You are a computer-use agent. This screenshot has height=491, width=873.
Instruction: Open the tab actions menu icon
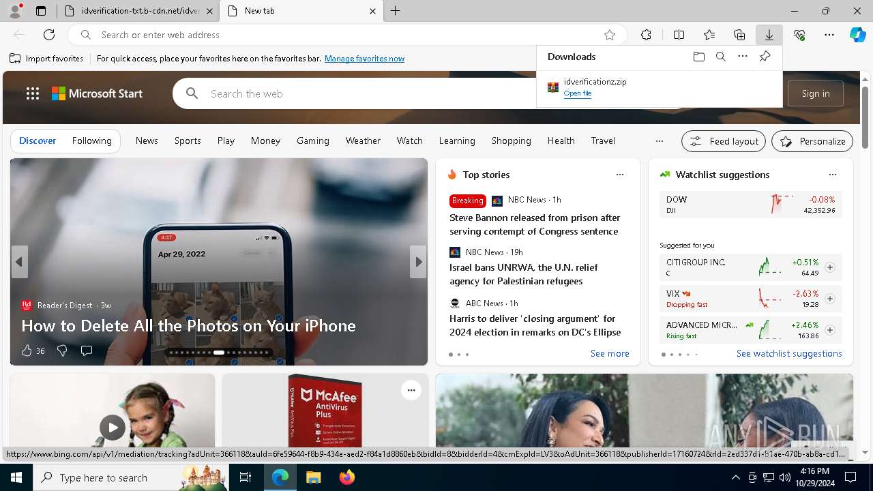pos(41,11)
